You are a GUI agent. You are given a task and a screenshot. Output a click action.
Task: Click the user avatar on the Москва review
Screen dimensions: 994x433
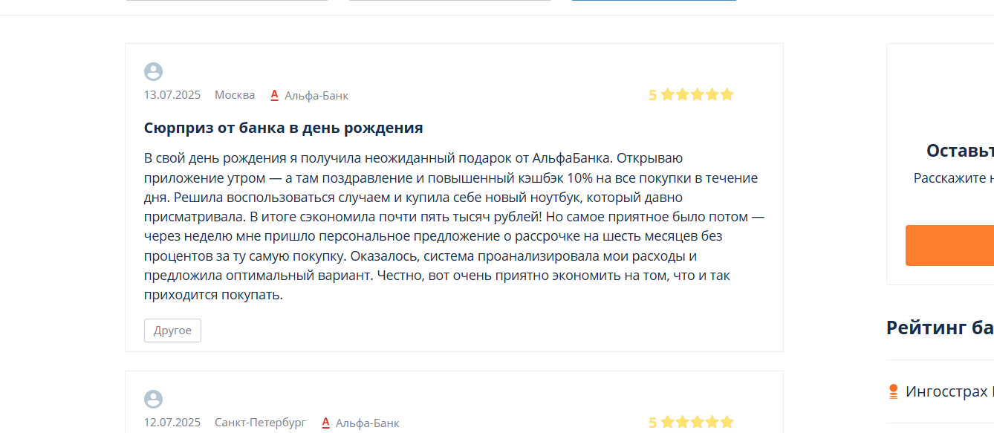pos(153,71)
